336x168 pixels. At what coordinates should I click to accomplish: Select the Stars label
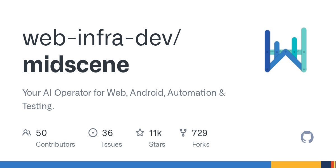tap(157, 144)
